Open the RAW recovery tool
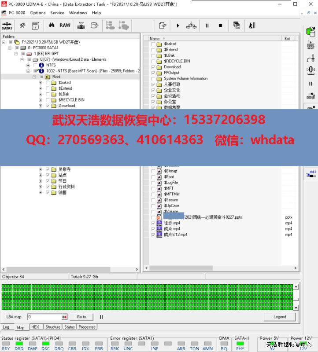 [x=65, y=26]
